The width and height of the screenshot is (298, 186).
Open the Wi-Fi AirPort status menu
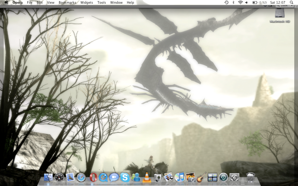pos(240,3)
